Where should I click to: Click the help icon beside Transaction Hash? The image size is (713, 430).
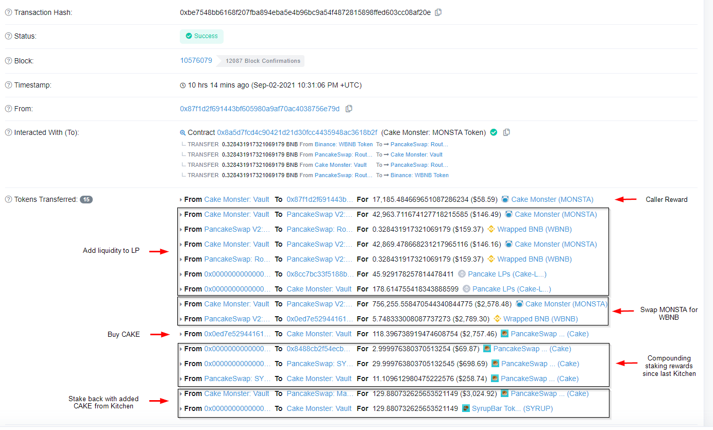(x=7, y=12)
